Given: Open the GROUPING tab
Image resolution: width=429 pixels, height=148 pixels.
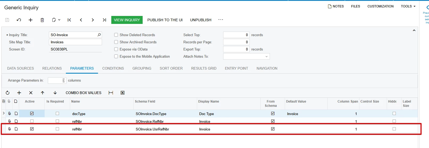Looking at the screenshot, I should coord(142,68).
